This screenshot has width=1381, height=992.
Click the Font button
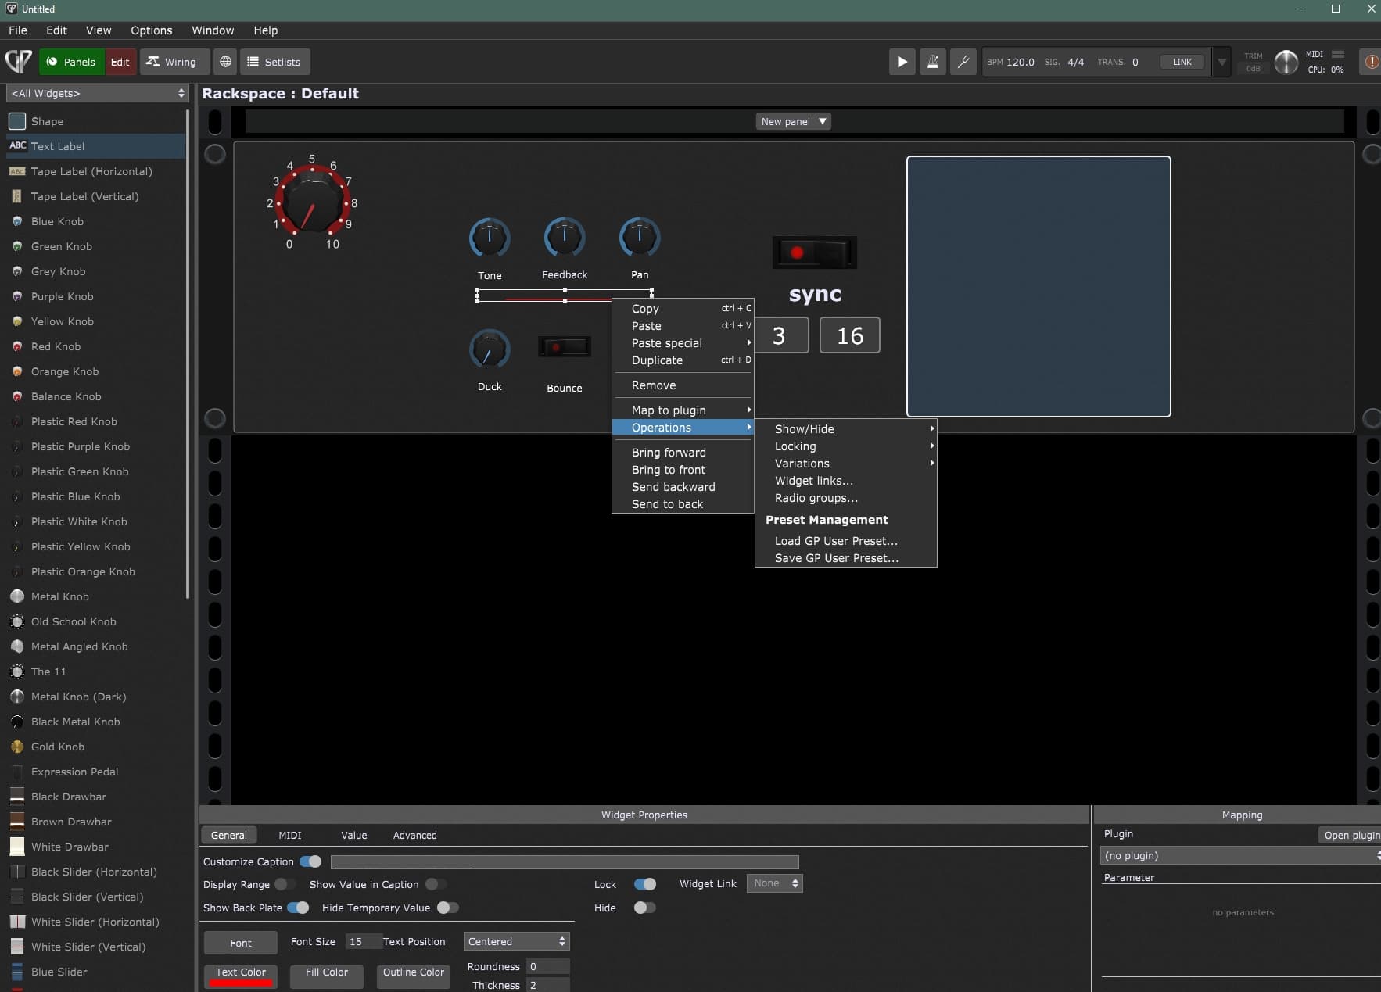point(241,943)
